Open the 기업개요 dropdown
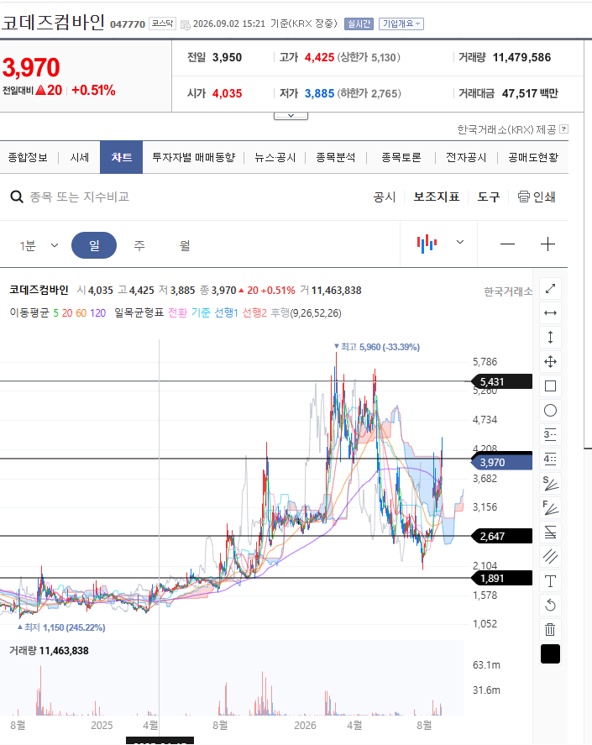 (x=401, y=24)
